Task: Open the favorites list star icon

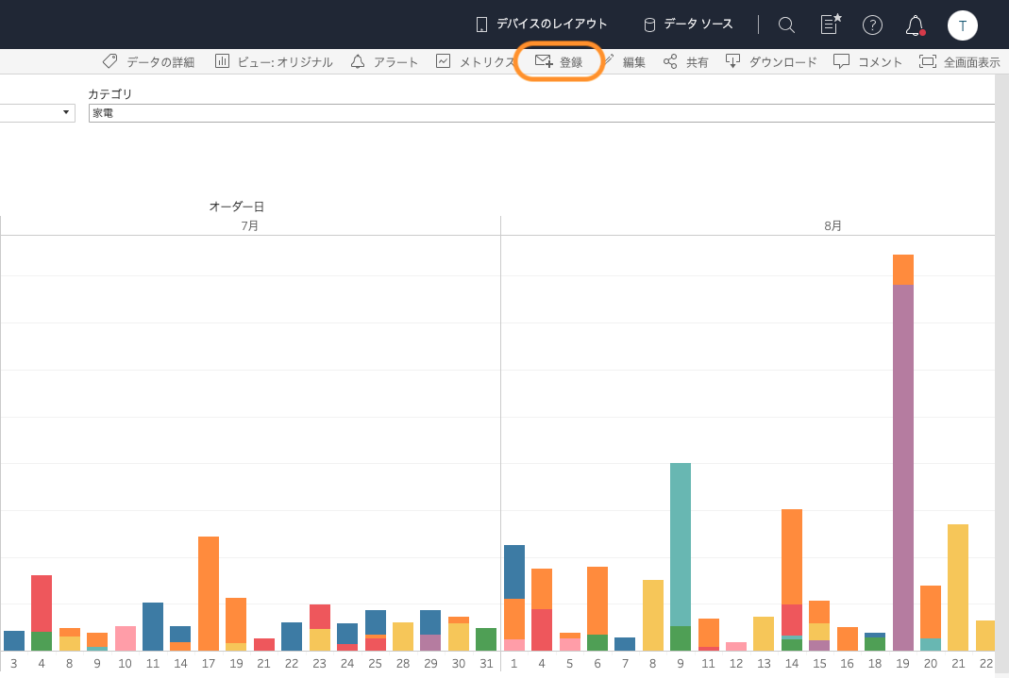Action: pyautogui.click(x=831, y=25)
